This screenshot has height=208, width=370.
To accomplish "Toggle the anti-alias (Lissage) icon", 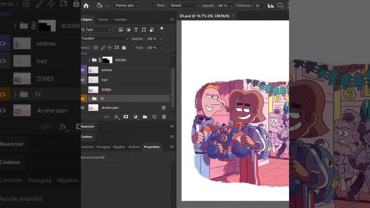I will [x=271, y=5].
